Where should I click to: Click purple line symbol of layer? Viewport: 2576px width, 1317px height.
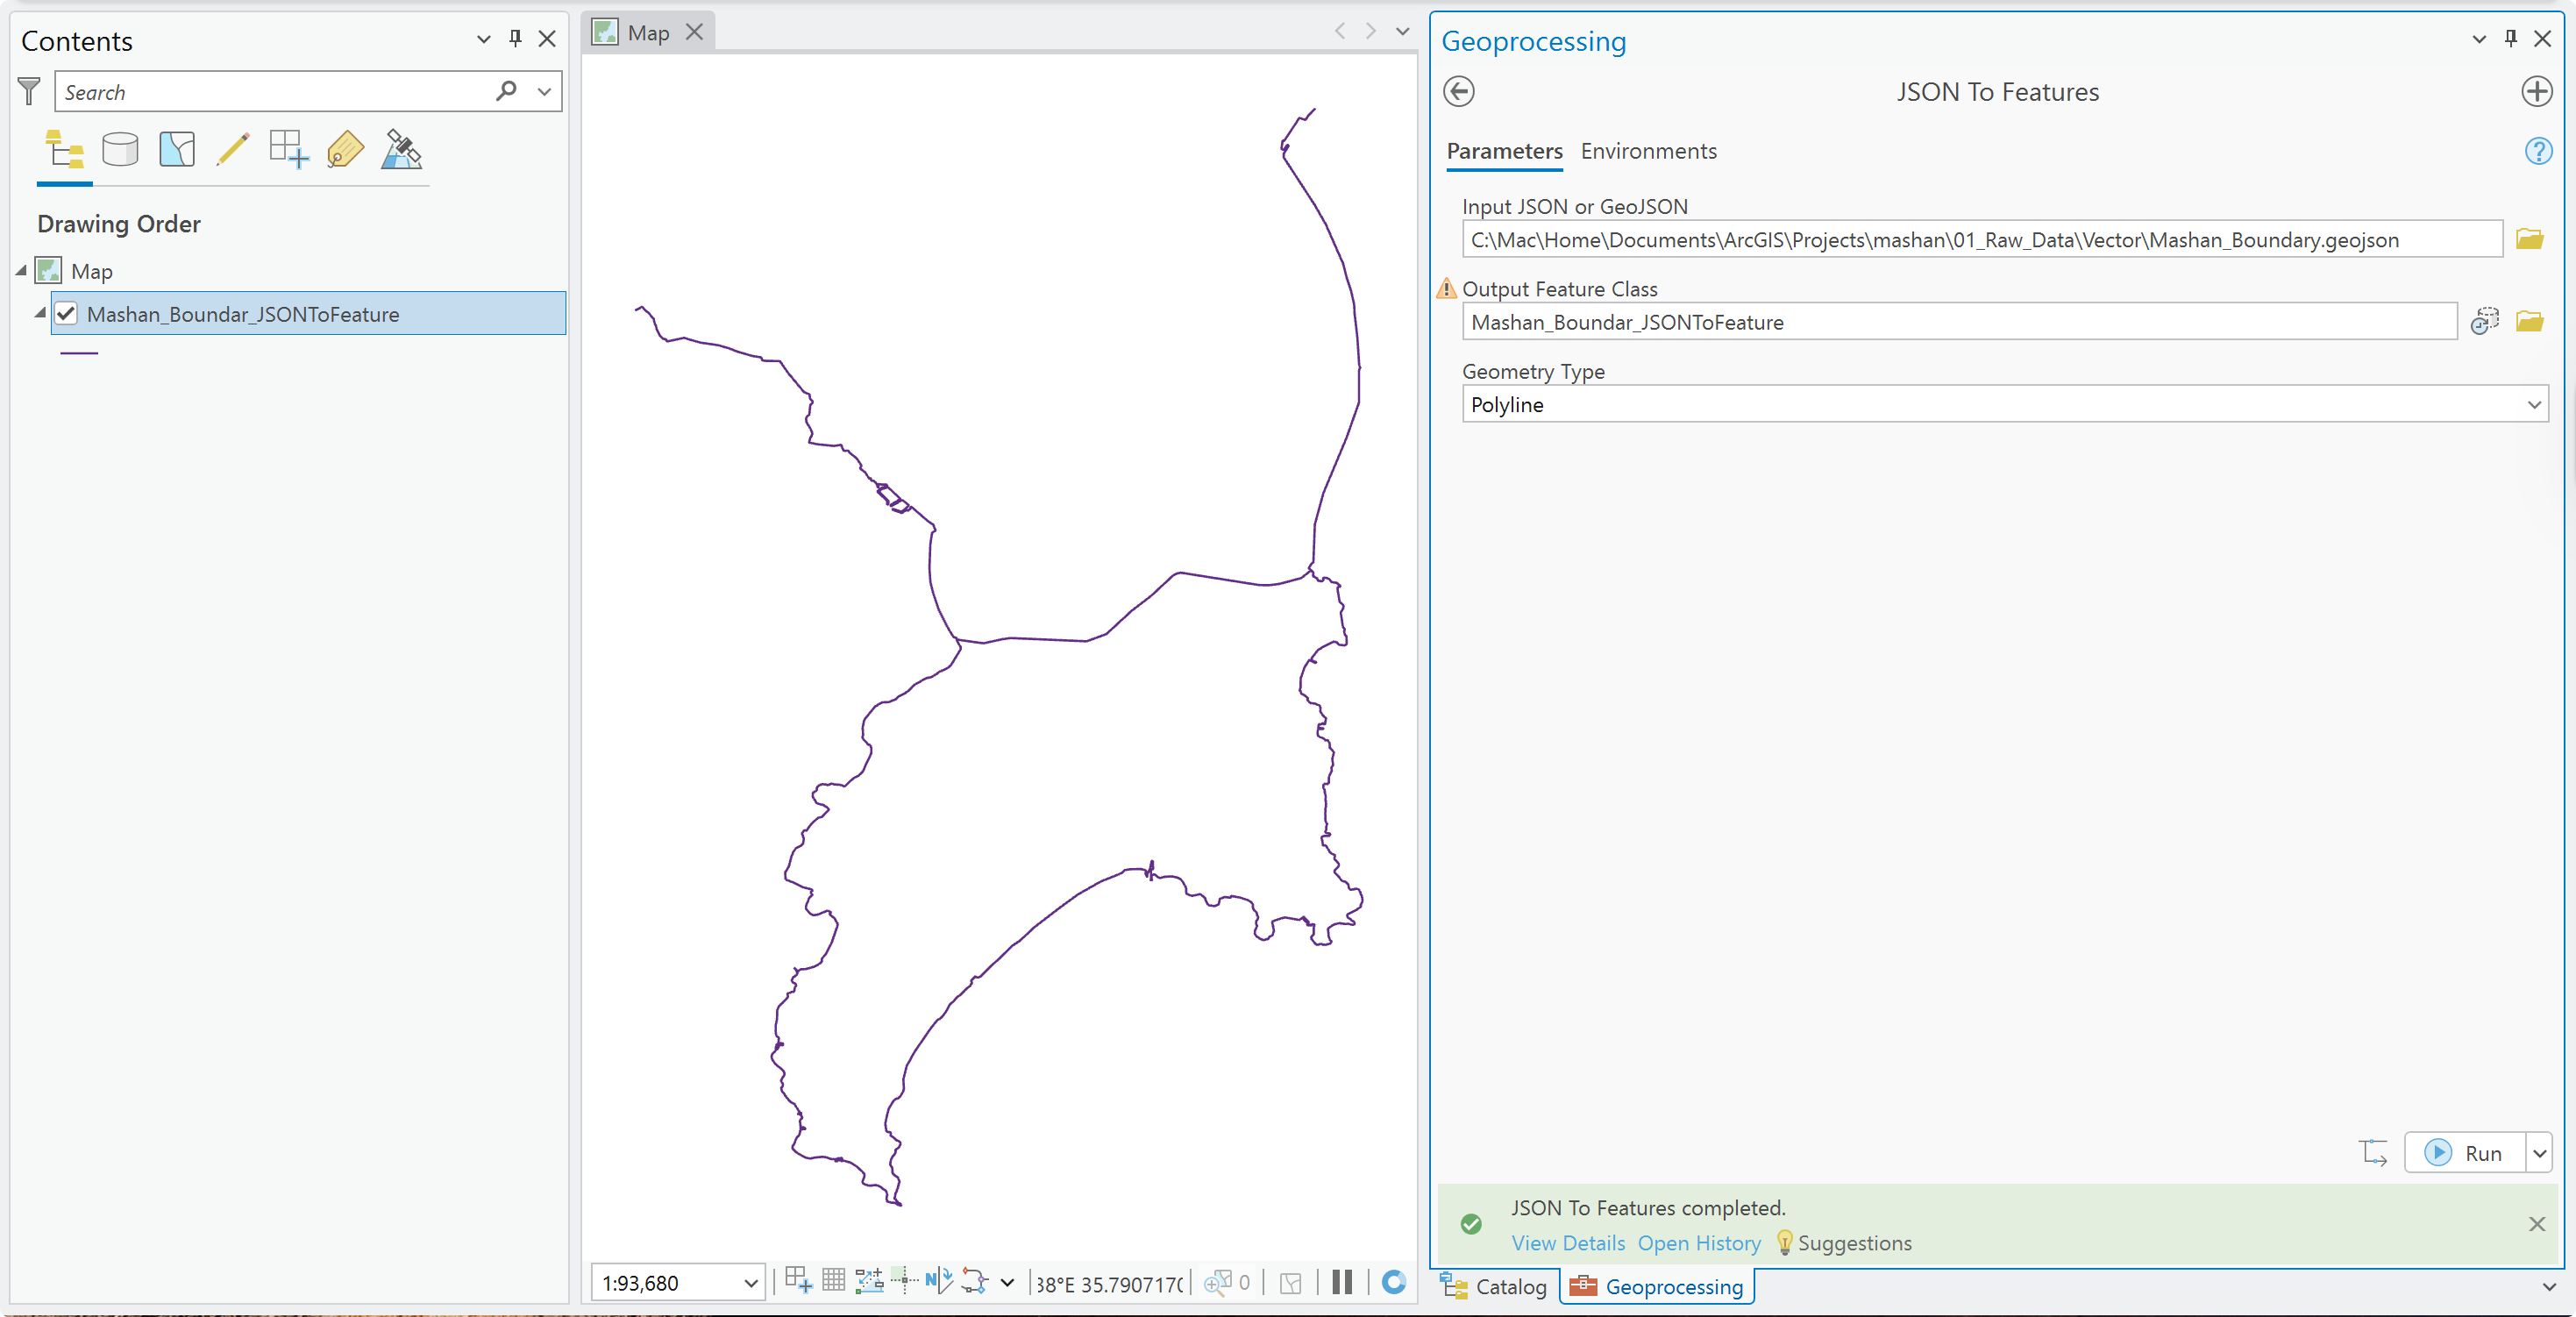click(79, 353)
